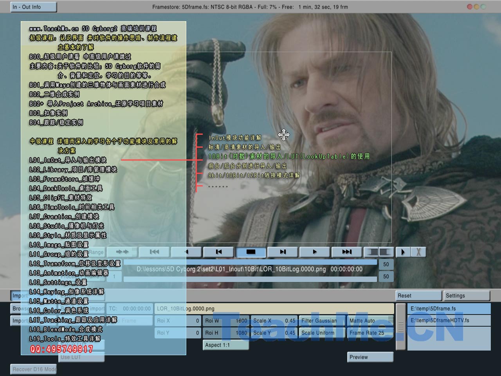Click the TC timecode field
This screenshot has width=501, height=376.
pyautogui.click(x=130, y=309)
